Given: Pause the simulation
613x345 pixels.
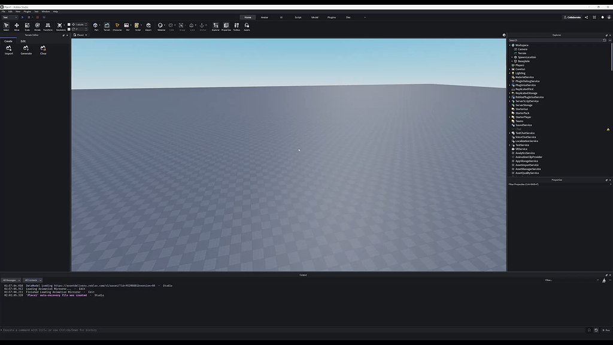Looking at the screenshot, I should tap(29, 17).
